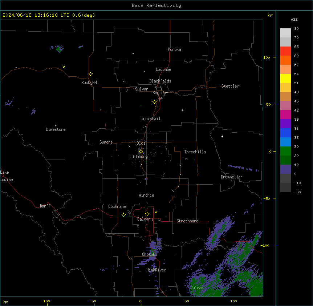Click the mauve 45 dBZ legend swatch
This screenshot has width=313, height=306.
[285, 106]
